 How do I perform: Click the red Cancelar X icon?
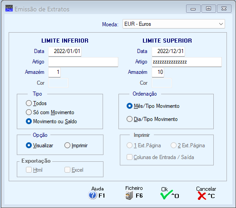click(x=202, y=196)
